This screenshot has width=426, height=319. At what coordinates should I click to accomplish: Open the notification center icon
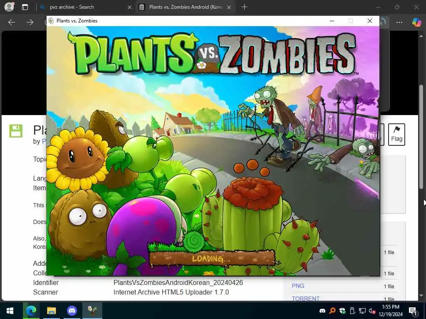(x=413, y=311)
